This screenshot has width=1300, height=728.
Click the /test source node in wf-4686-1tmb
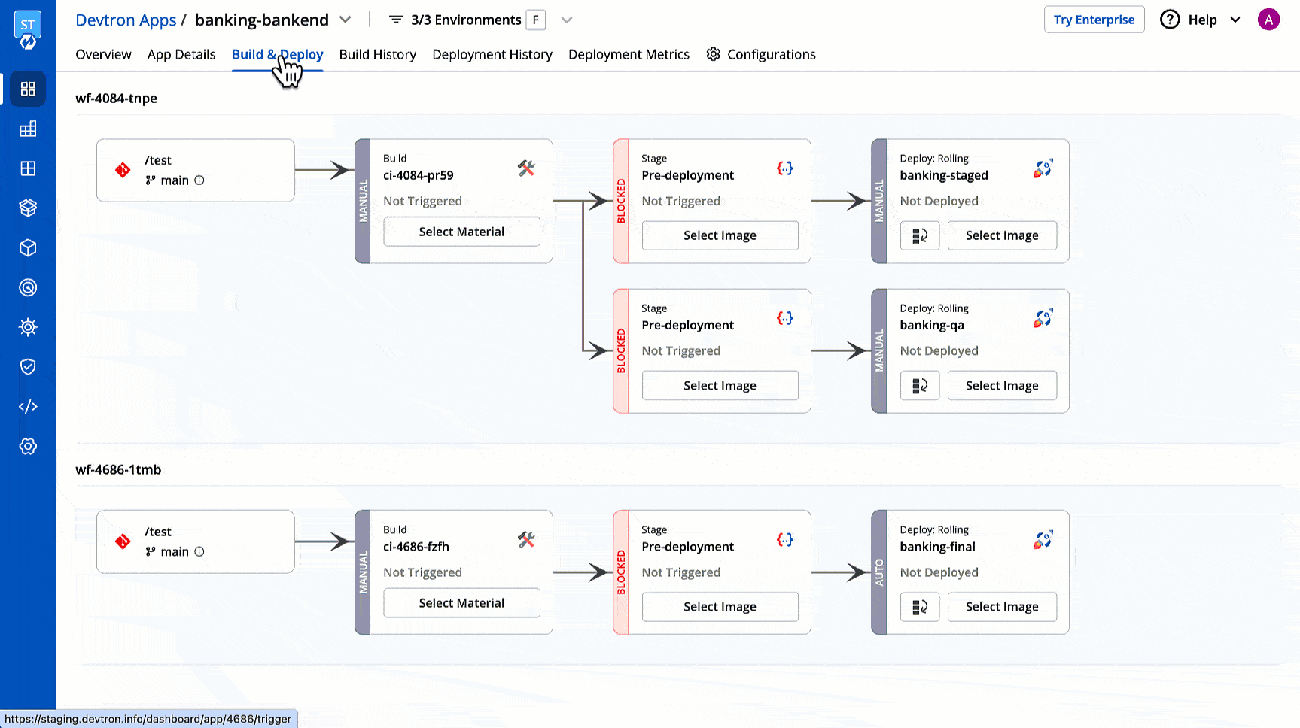pos(195,541)
